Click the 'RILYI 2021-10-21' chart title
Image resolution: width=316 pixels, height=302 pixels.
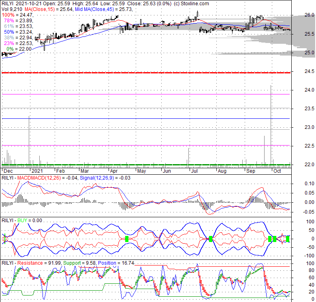21,4
